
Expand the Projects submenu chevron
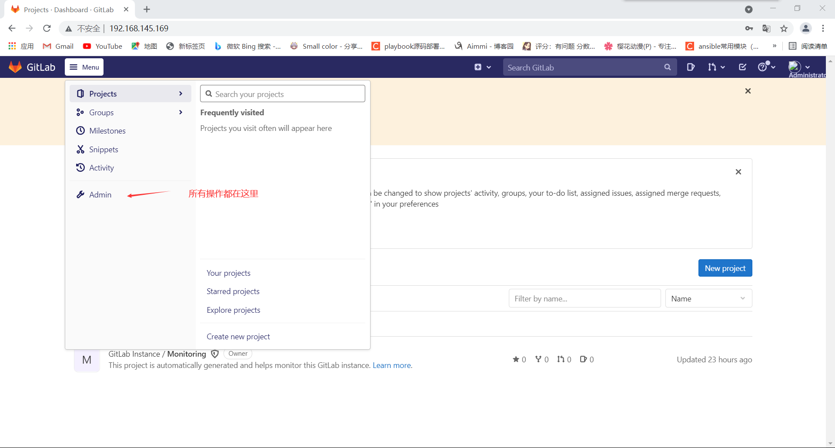pyautogui.click(x=180, y=94)
